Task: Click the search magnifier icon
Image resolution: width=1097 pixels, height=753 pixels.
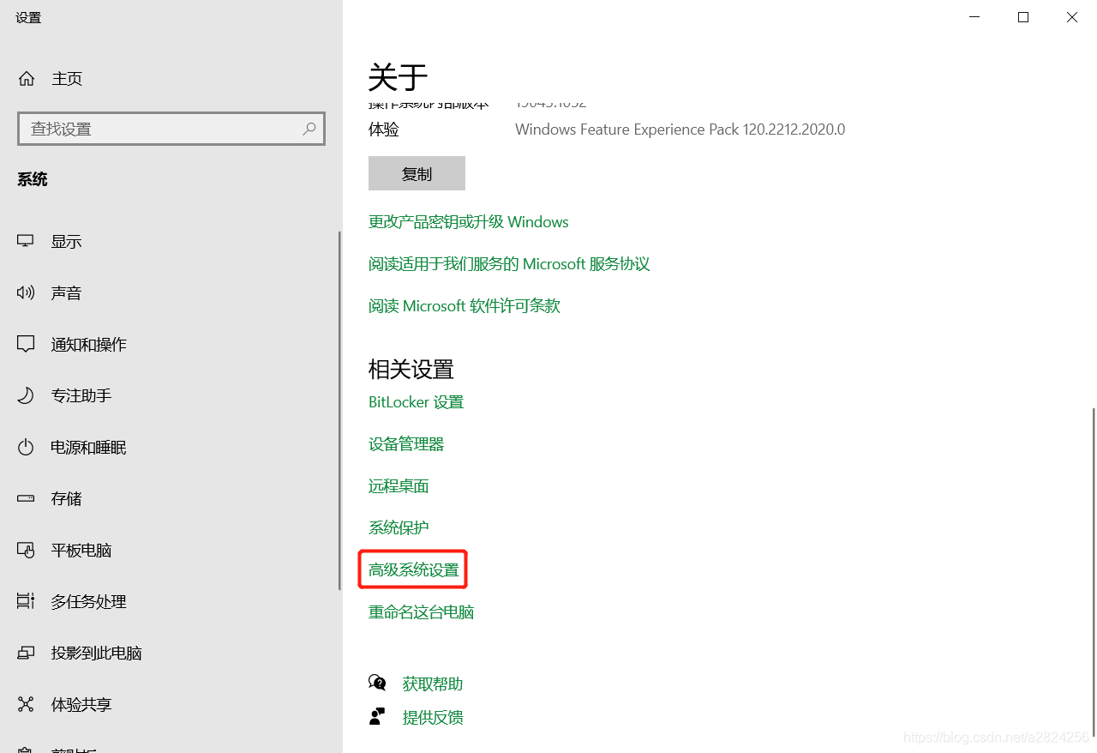Action: click(309, 129)
